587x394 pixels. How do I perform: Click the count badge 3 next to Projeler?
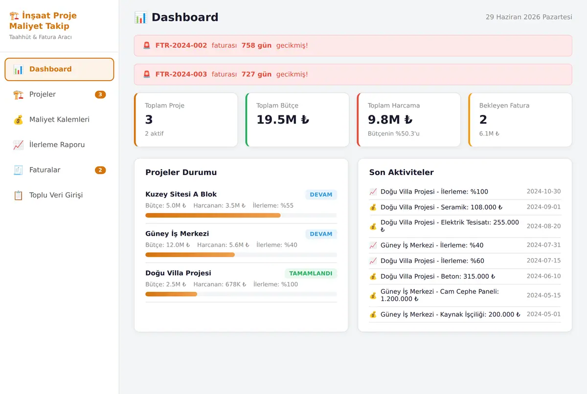coord(100,94)
